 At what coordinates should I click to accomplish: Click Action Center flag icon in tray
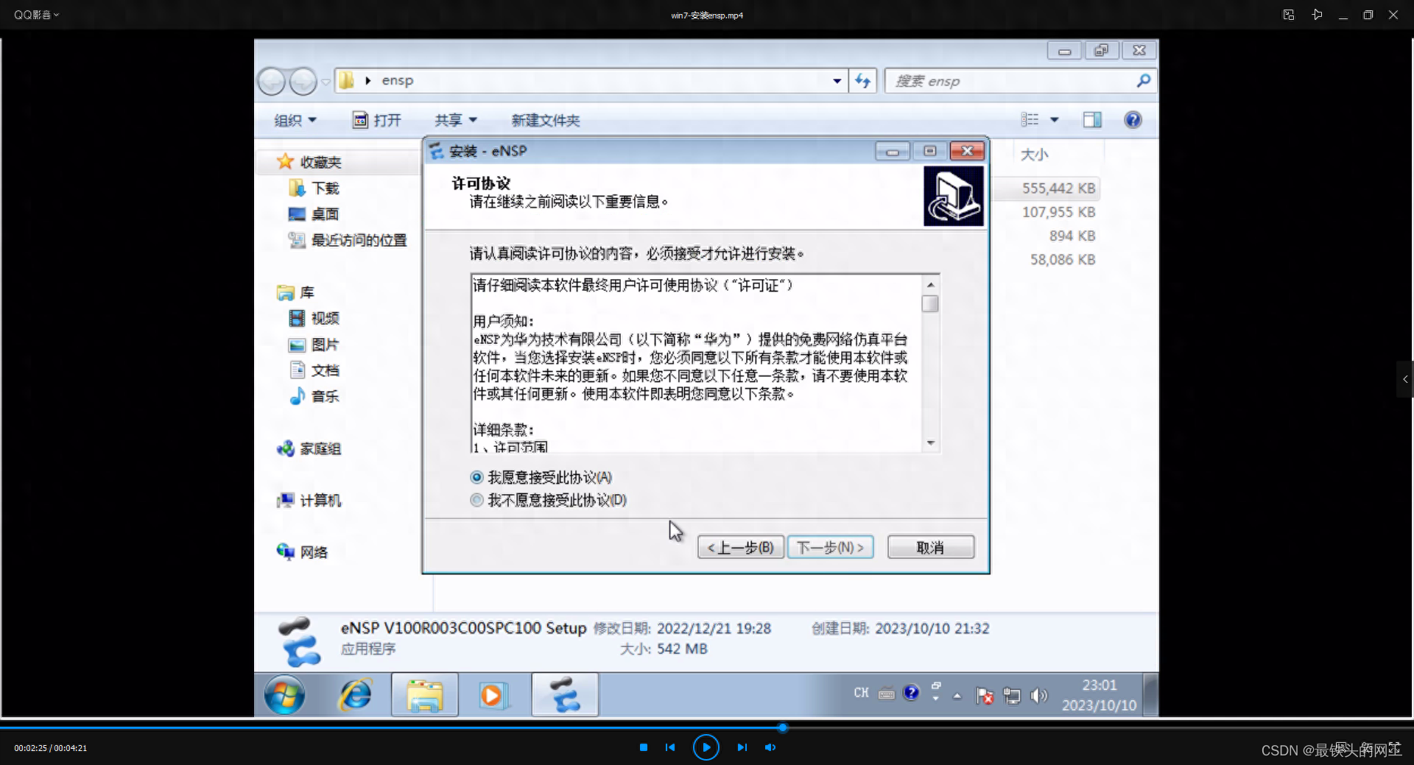984,695
